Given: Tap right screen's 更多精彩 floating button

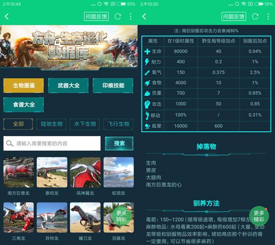Looking at the screenshot, I should coord(259,216).
